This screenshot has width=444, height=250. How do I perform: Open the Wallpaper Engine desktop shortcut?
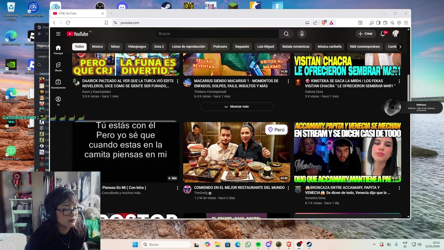(33, 10)
